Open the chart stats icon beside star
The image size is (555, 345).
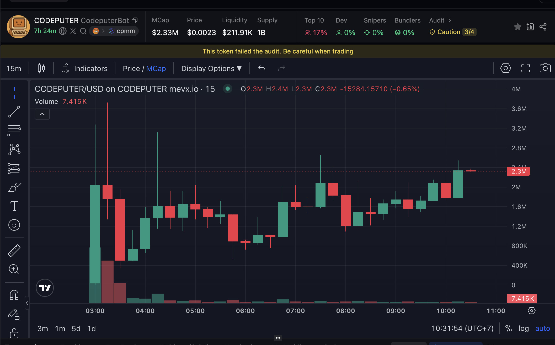530,26
